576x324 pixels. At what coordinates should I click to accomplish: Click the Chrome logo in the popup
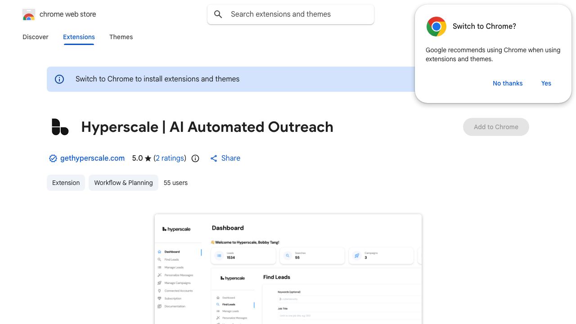[436, 27]
